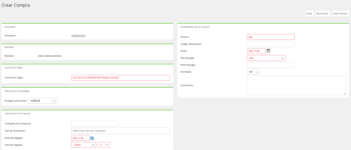Click the 'Comentario:' label
Viewport: 351px width, 150px height.
coord(187,85)
